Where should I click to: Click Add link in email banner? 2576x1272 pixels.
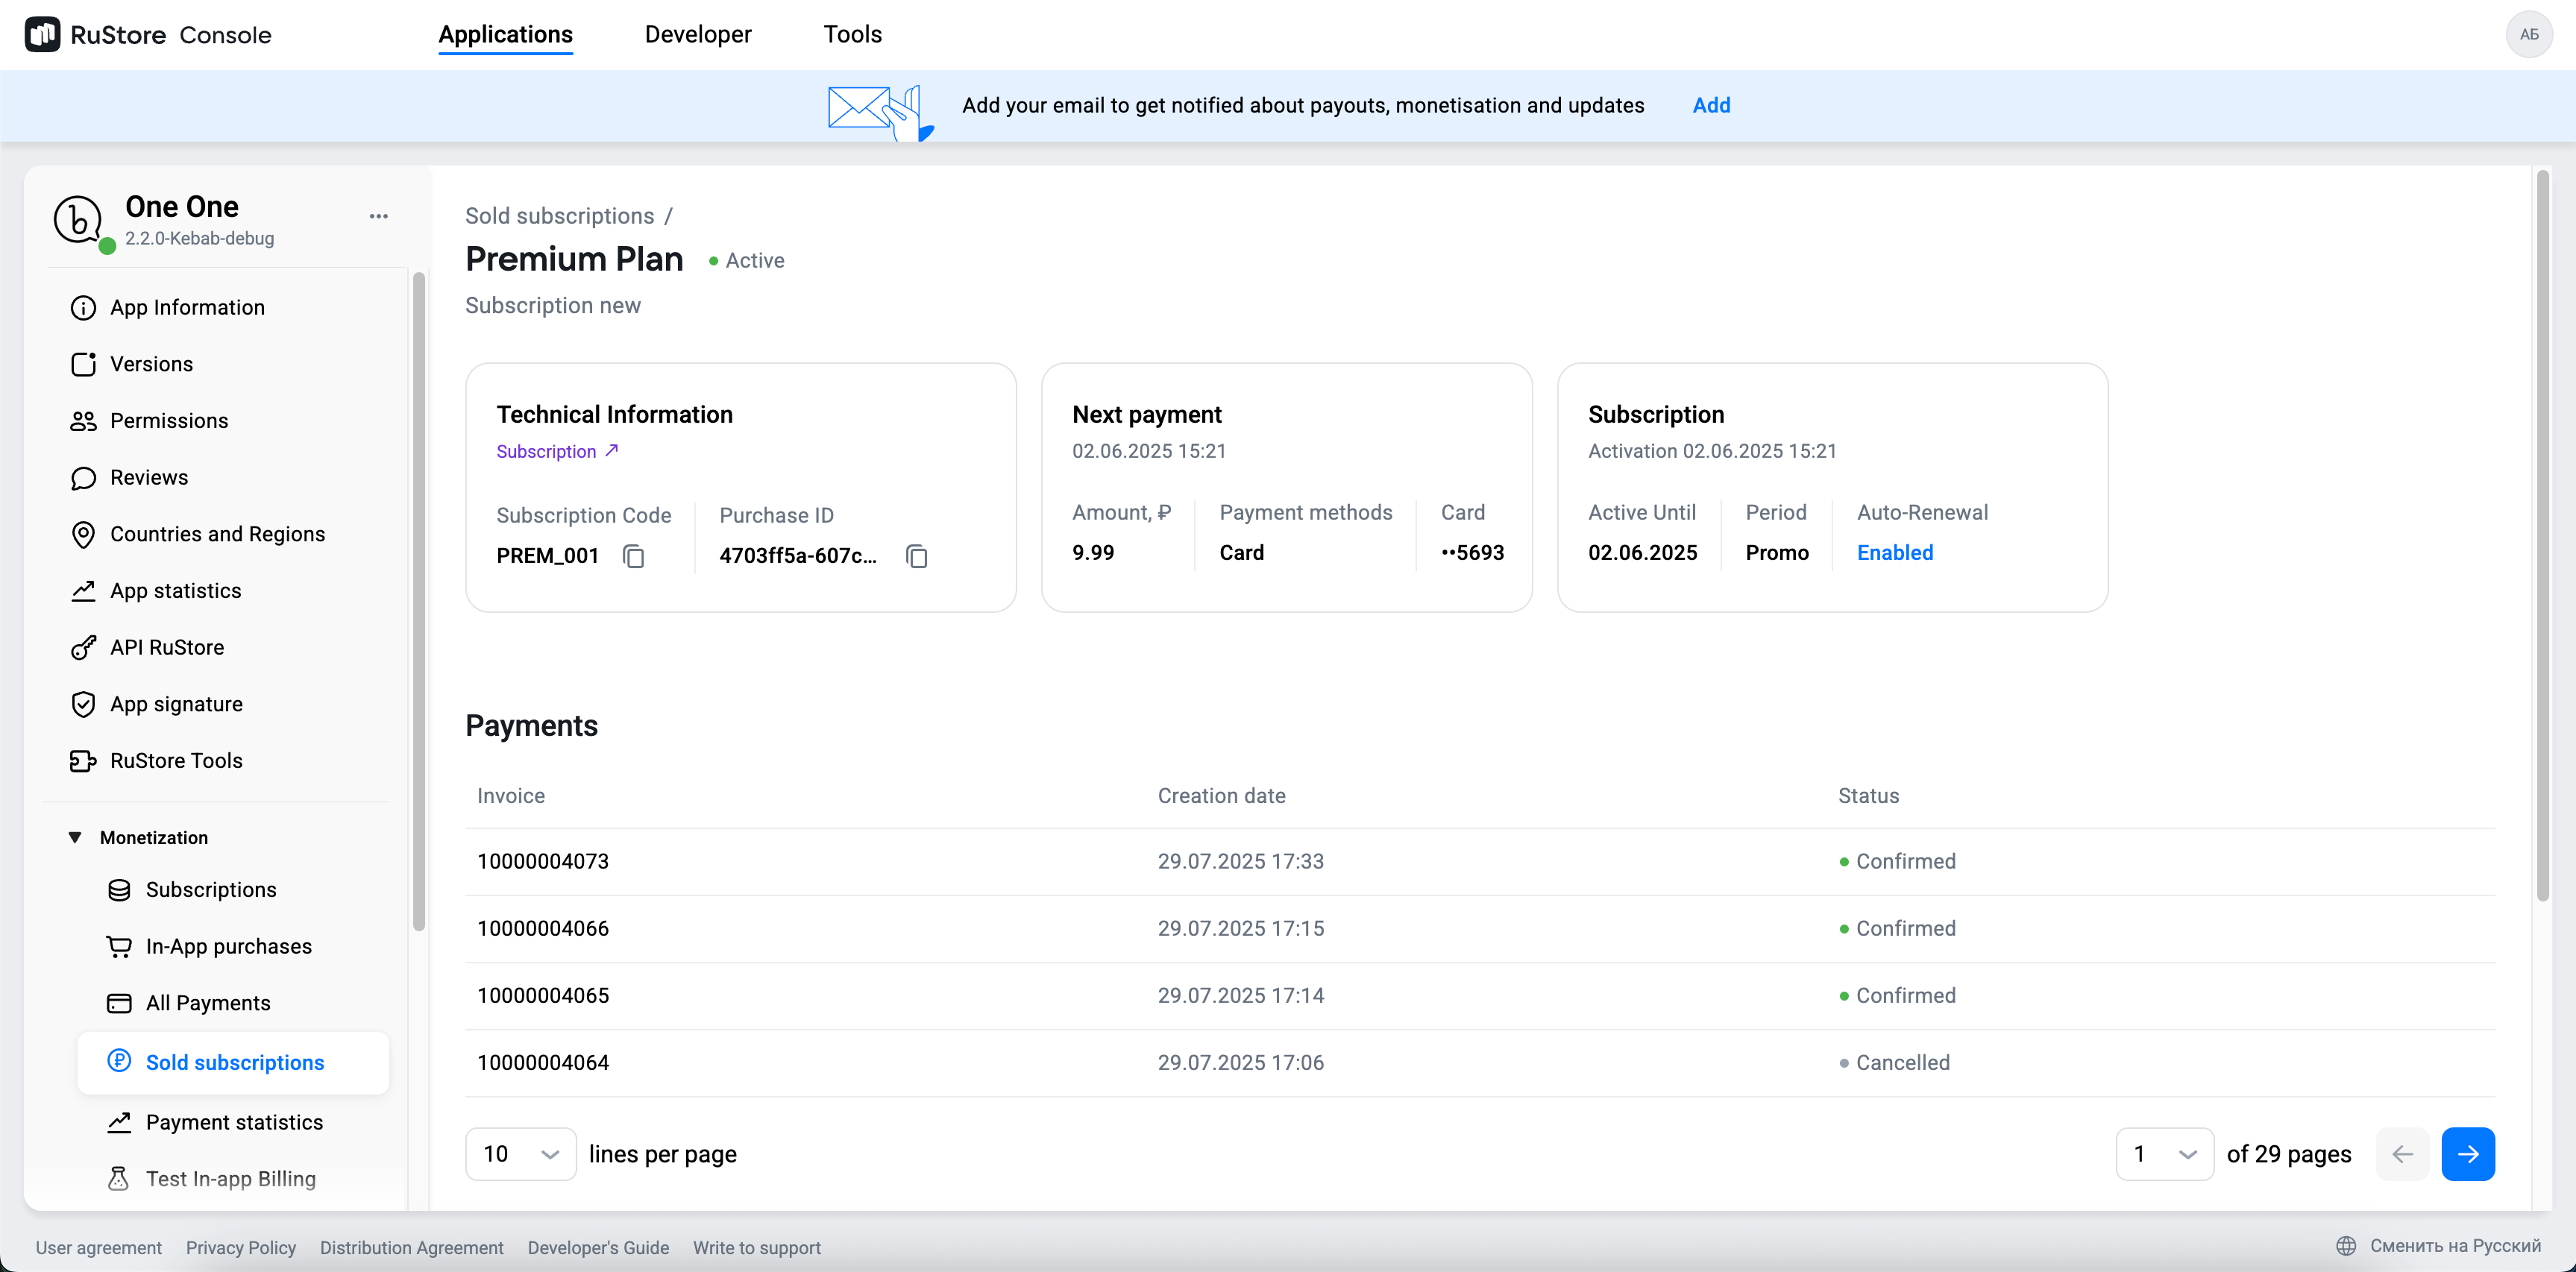coord(1711,105)
